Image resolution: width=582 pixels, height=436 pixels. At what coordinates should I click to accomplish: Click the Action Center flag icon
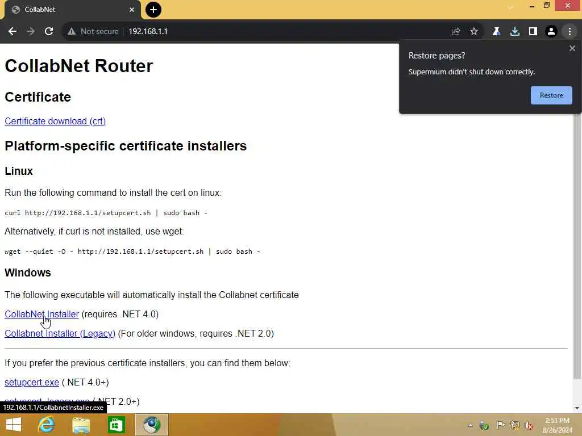click(x=500, y=425)
